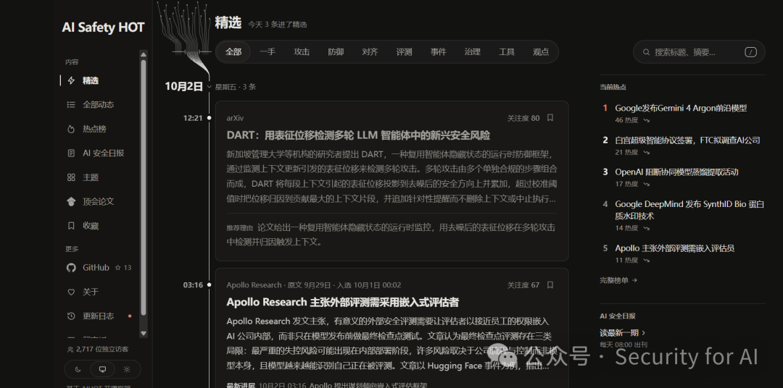The height and width of the screenshot is (388, 783).
Task: Open hot topic Google发布Gemini 4 Argon前沿模型
Action: pyautogui.click(x=681, y=109)
